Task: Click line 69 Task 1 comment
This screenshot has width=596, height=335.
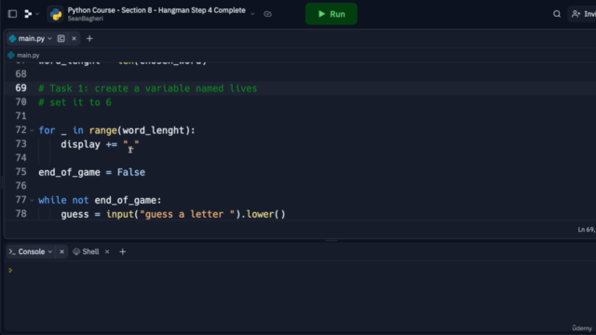Action: click(x=148, y=88)
